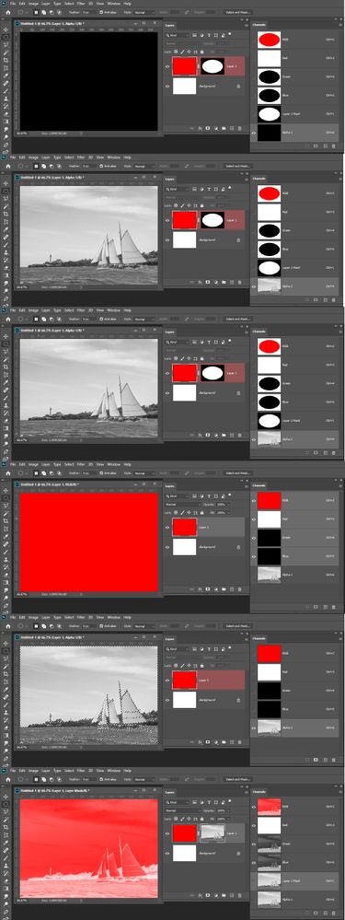Open the Kind filter dropdown beside the black canvas
The height and width of the screenshot is (920, 345).
click(177, 35)
